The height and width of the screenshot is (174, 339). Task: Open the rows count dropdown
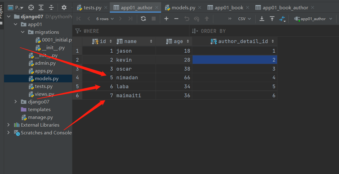pyautogui.click(x=105, y=19)
